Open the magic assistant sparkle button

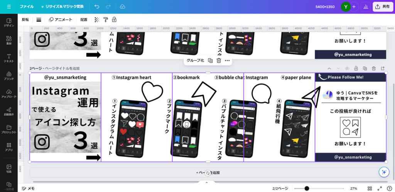pos(384,172)
